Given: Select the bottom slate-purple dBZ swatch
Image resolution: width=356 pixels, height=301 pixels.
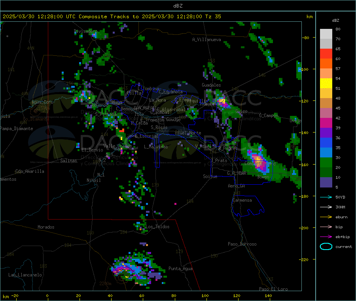Looking at the screenshot, I should click(326, 182).
